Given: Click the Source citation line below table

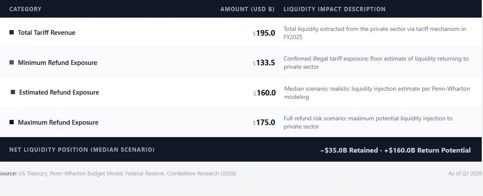Looking at the screenshot, I should click(118, 173).
